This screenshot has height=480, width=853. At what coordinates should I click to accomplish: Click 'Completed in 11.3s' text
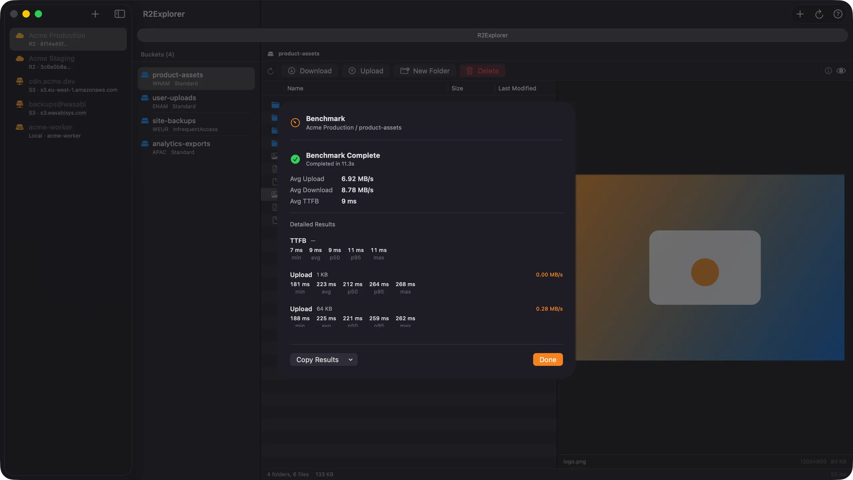pos(330,164)
